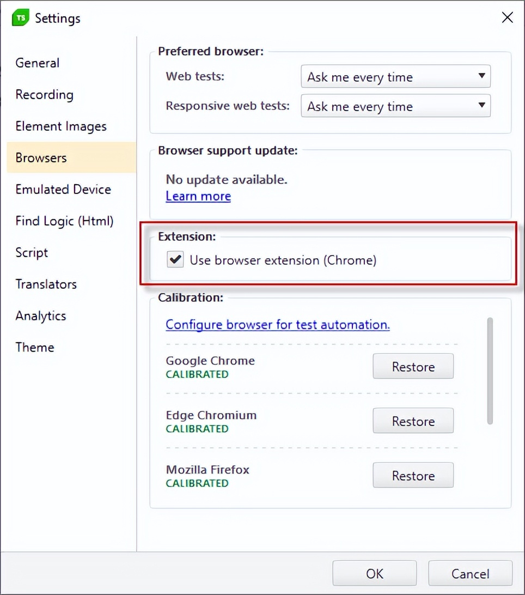Show the Script settings page
Image resolution: width=525 pixels, height=595 pixels.
click(x=32, y=253)
